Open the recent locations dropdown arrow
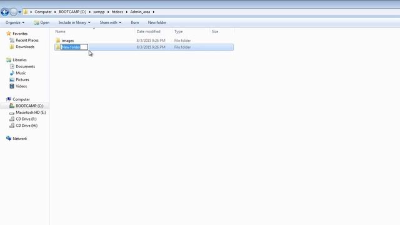Screen dimensions: 400x225 pos(19,12)
